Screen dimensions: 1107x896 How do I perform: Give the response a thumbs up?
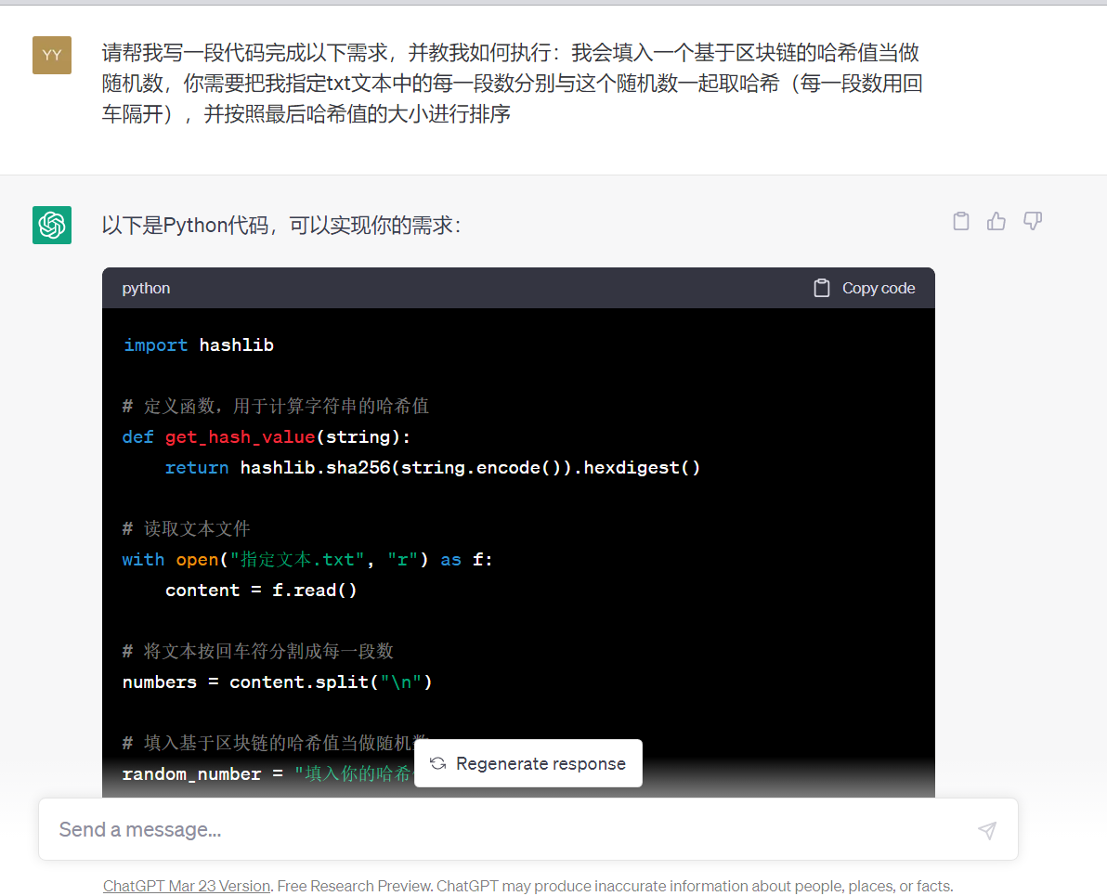click(x=996, y=221)
